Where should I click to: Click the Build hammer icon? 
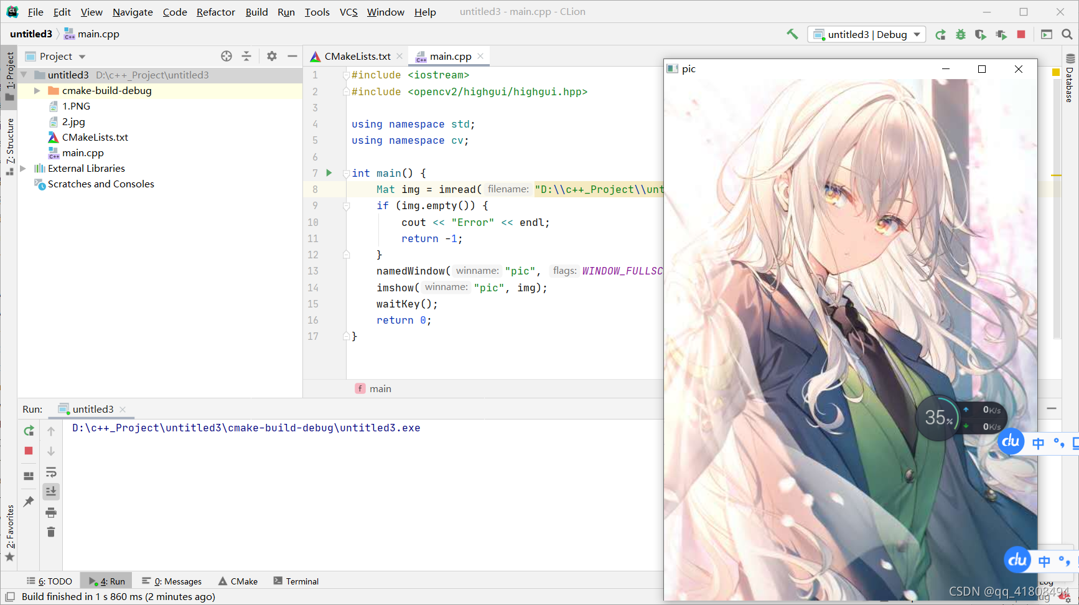792,34
